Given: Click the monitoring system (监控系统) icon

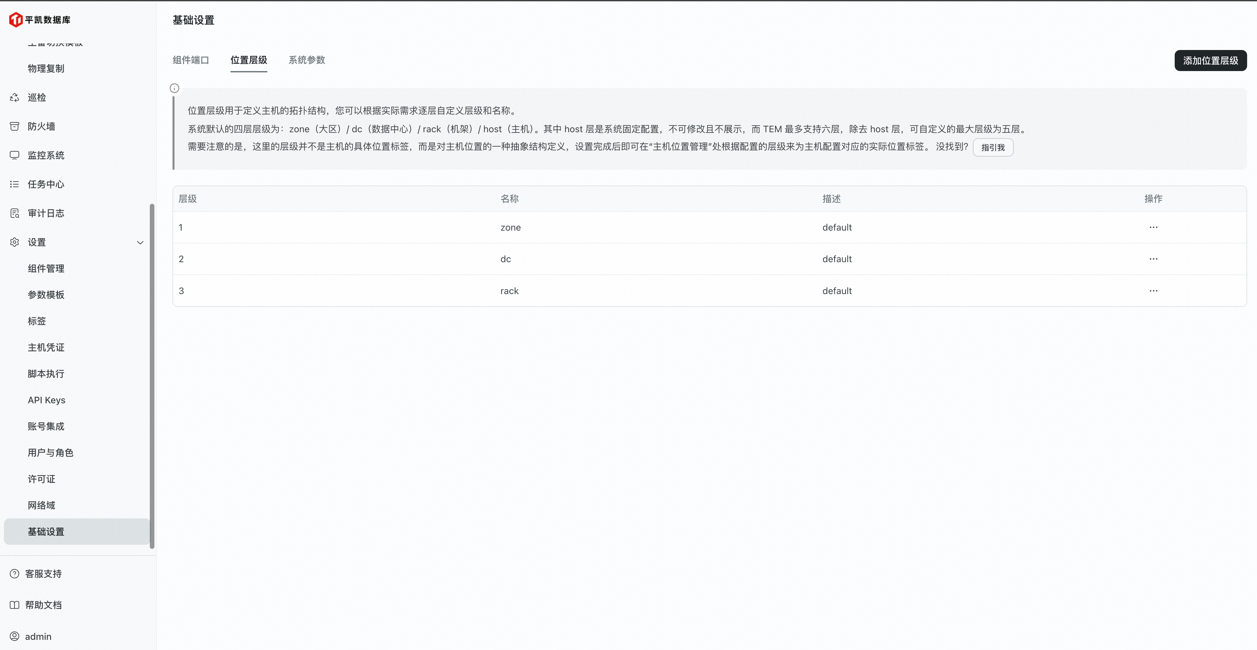Looking at the screenshot, I should pos(14,155).
